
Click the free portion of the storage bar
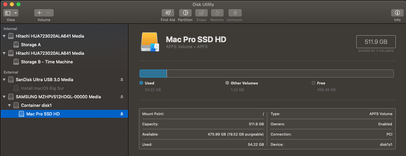281,73
